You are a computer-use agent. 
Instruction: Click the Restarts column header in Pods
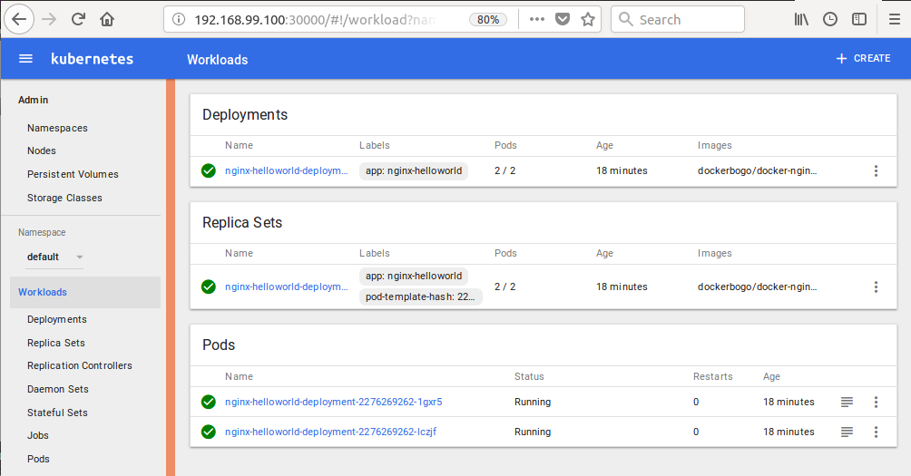point(713,376)
